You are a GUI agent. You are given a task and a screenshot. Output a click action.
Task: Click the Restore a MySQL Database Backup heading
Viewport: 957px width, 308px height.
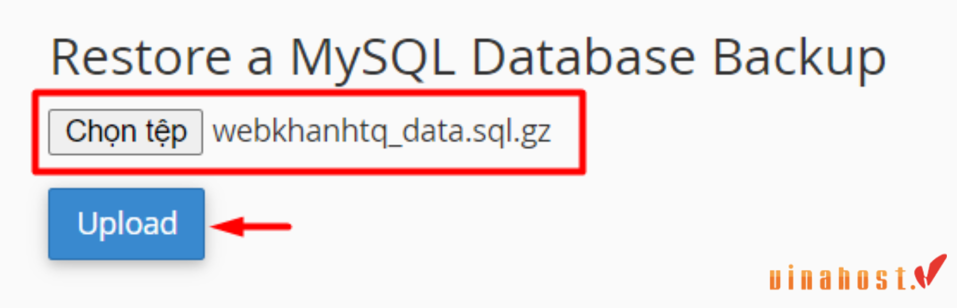coord(468,58)
